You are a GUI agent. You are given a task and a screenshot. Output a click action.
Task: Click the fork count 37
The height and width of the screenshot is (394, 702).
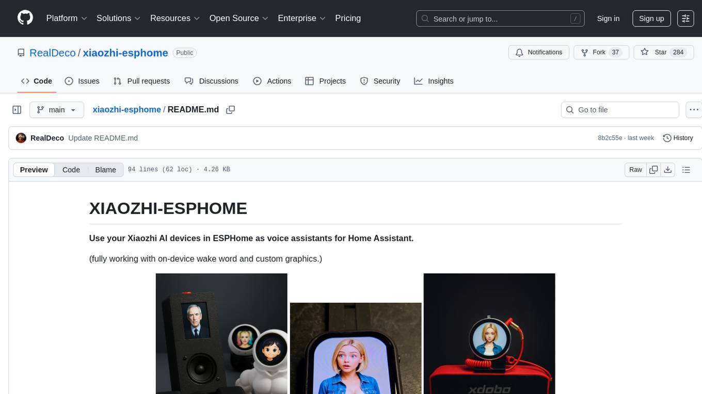tap(615, 53)
